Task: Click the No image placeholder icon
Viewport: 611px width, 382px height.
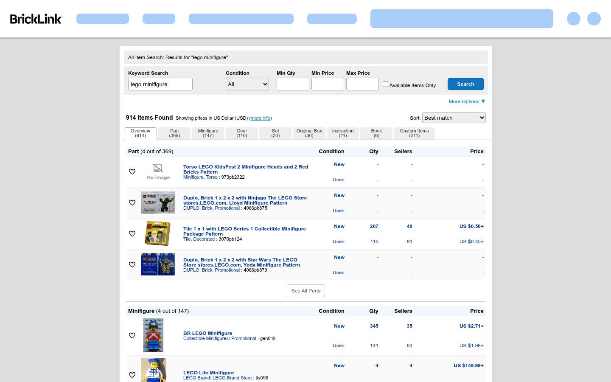Action: [x=158, y=172]
